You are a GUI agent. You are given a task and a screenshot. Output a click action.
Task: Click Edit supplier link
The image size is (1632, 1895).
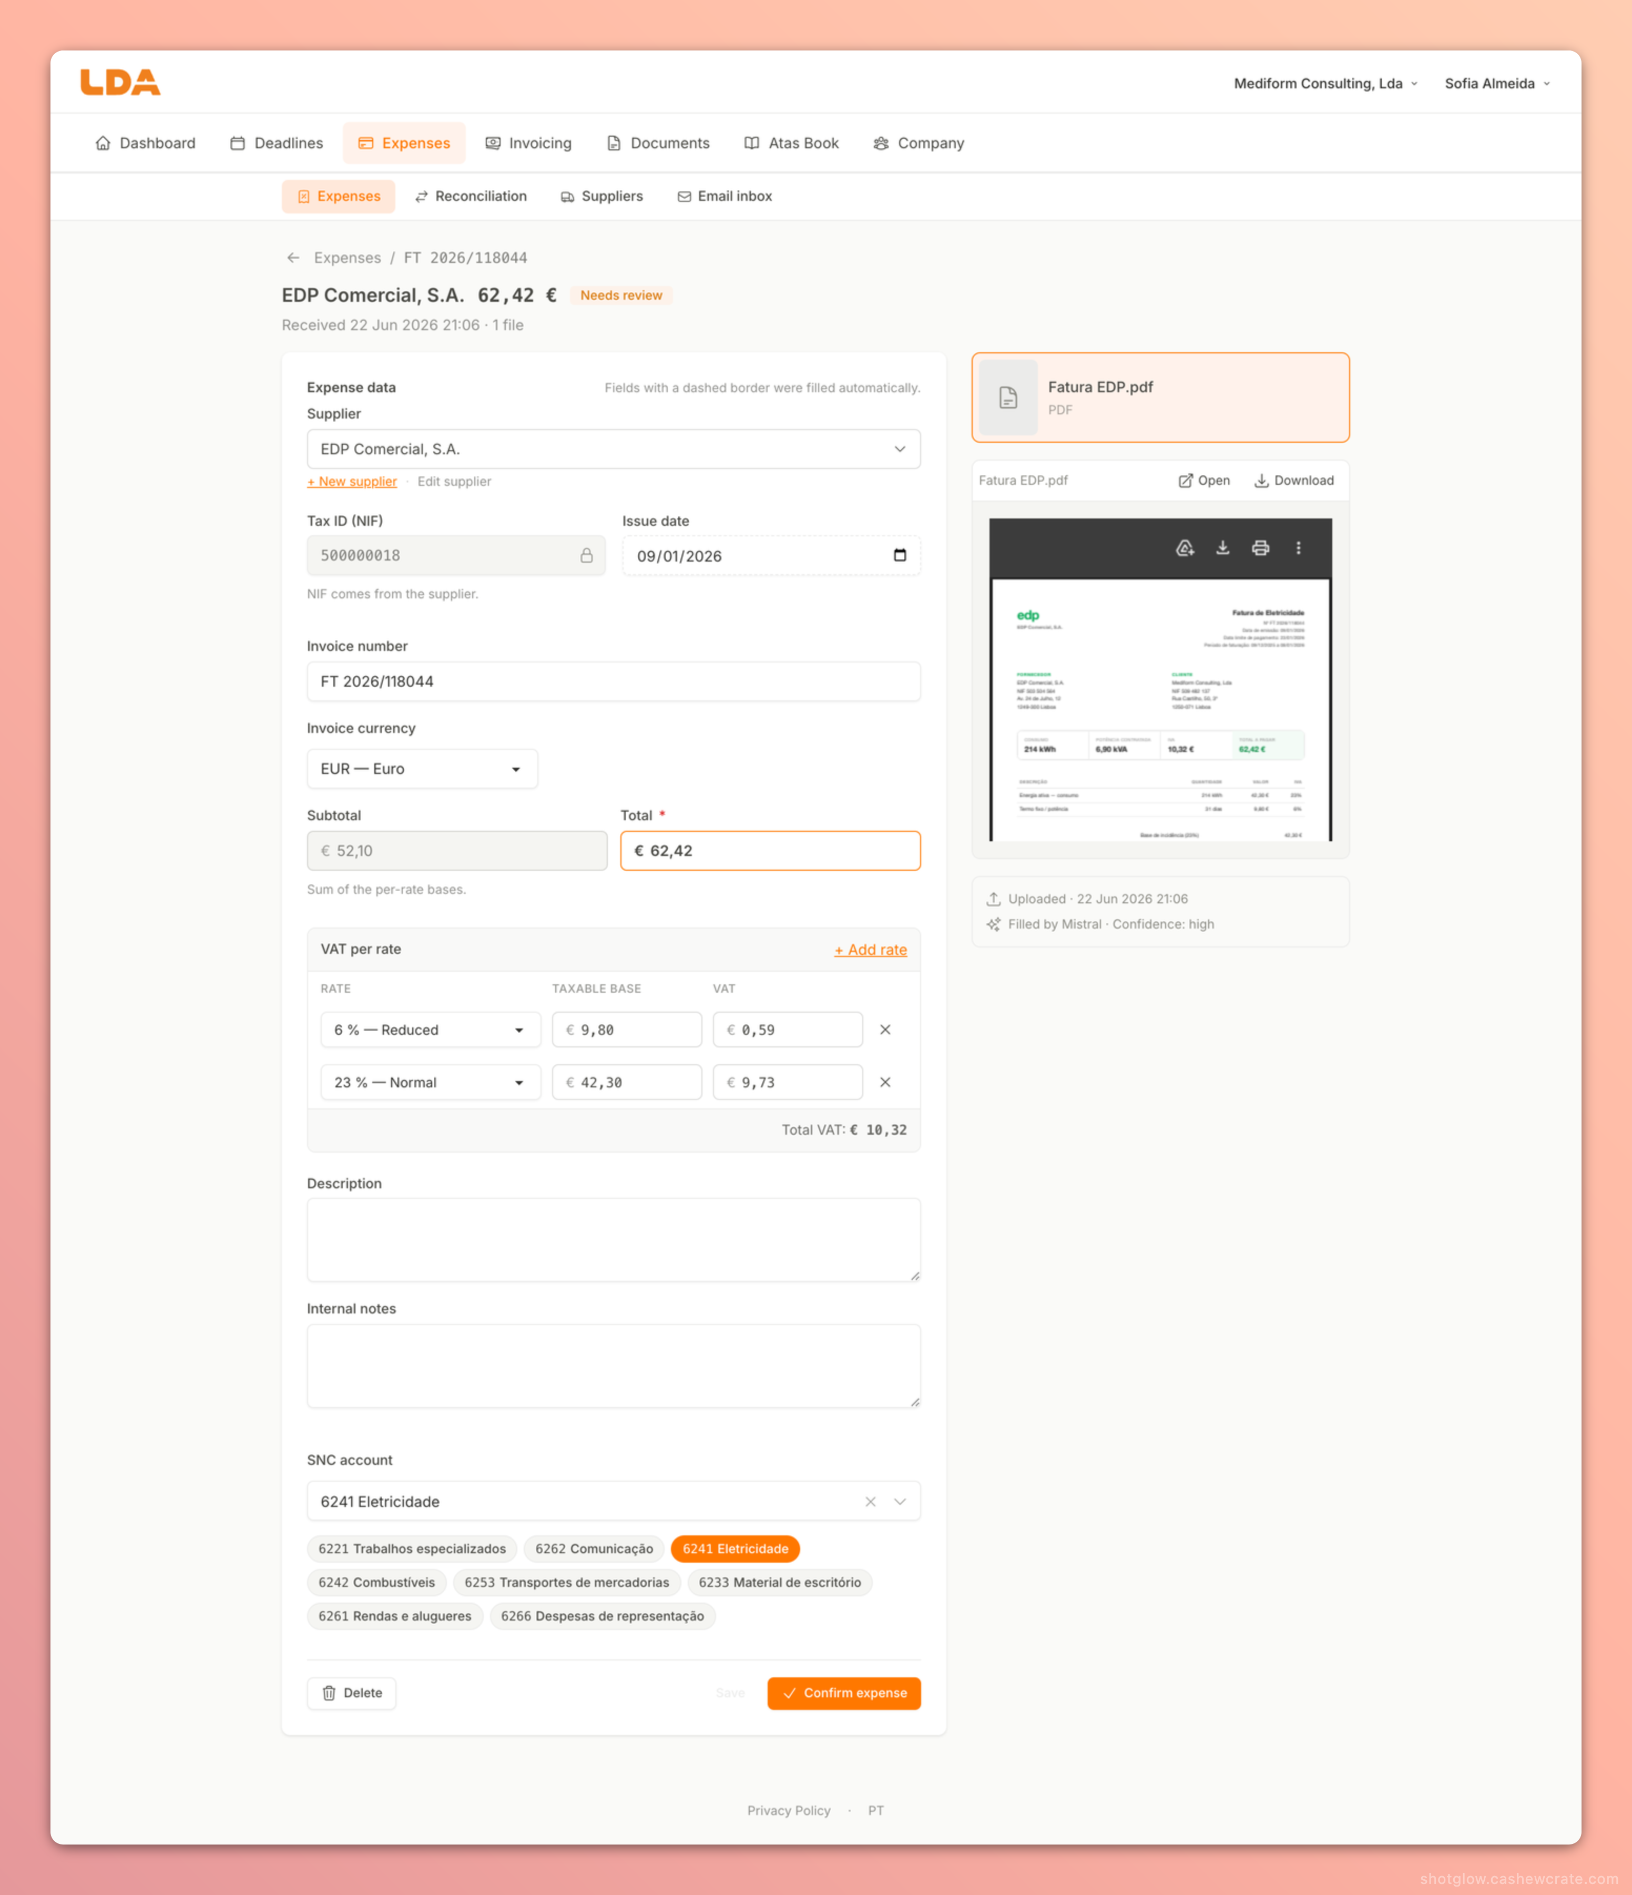454,482
